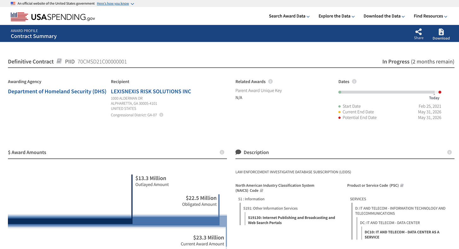Click the Description speech bubble icon

(238, 152)
